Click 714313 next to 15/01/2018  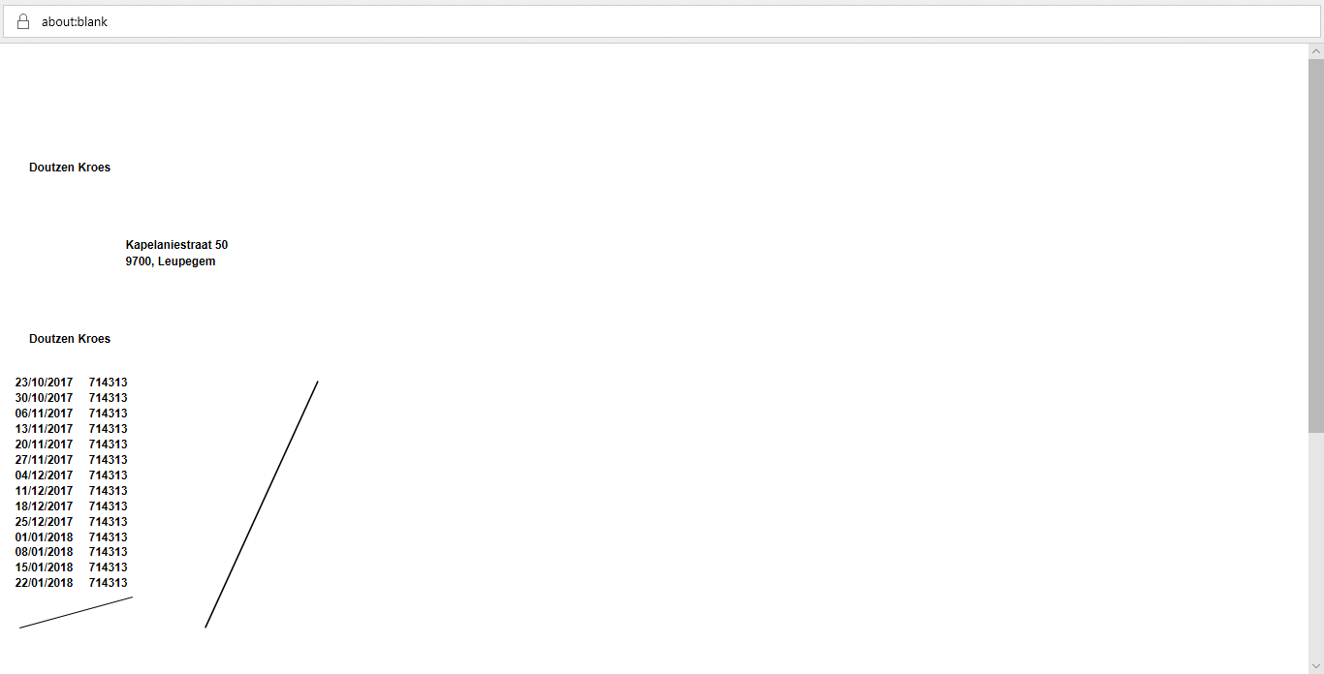click(108, 567)
